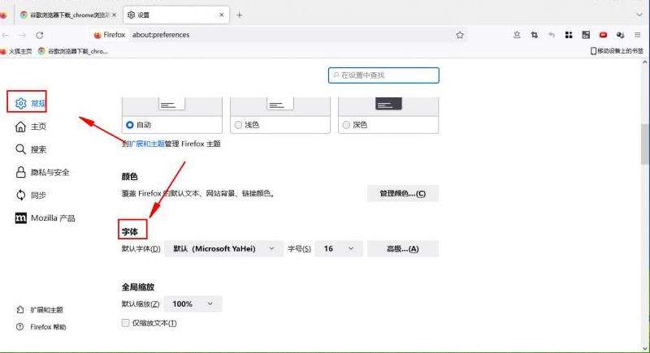Click the browser forward arrow
This screenshot has height=353, width=650.
pyautogui.click(x=23, y=35)
